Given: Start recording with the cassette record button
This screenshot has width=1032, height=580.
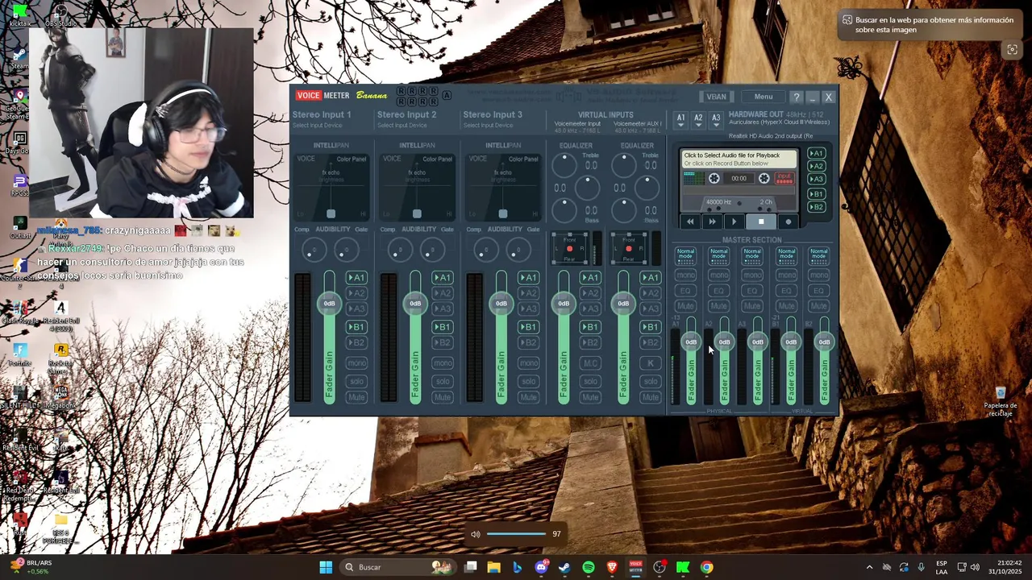Looking at the screenshot, I should point(789,222).
